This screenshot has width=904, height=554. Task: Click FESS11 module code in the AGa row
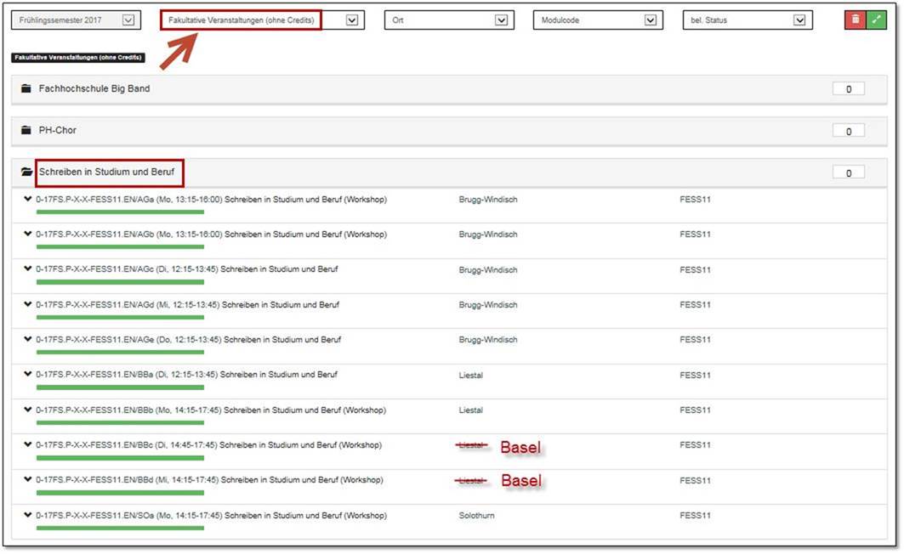click(x=695, y=200)
